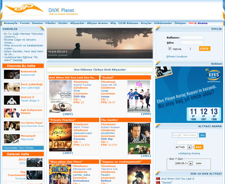
Task: Click the Google Özel Arama field
Action: [185, 135]
